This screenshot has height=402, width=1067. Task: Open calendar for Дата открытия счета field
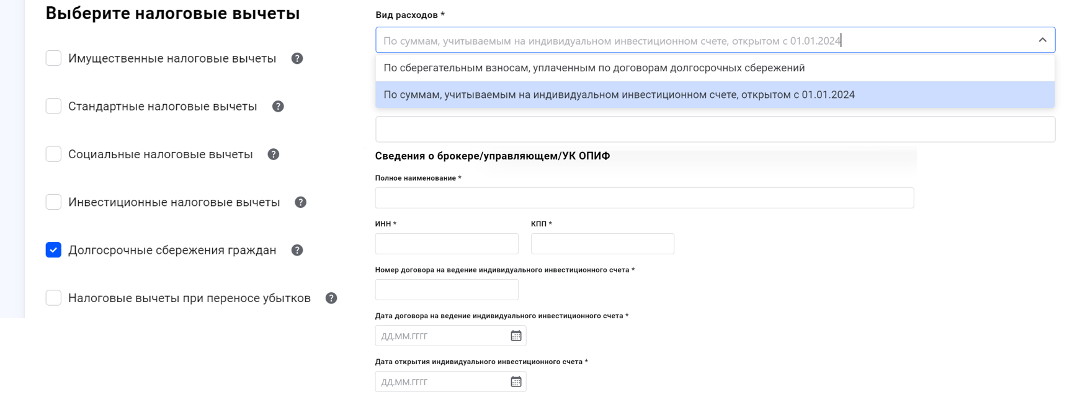click(x=516, y=382)
